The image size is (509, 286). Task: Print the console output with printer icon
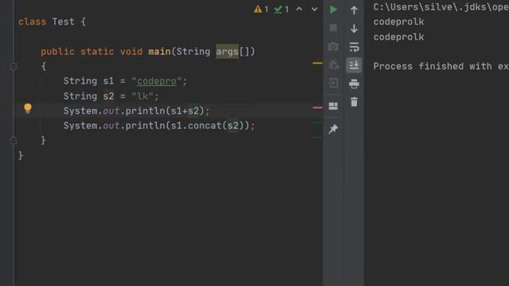[354, 84]
